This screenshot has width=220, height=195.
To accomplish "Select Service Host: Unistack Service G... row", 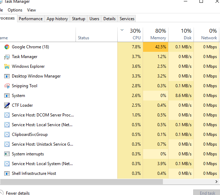I will point(109,144).
